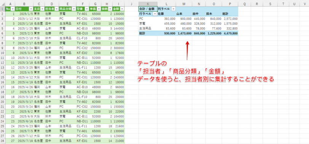Open the pivot table 列ラベル dropdown
This screenshot has height=144, width=309.
(174, 9)
